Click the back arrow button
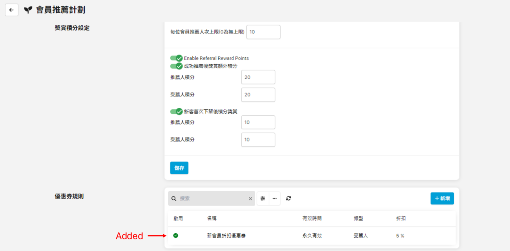 click(x=11, y=10)
